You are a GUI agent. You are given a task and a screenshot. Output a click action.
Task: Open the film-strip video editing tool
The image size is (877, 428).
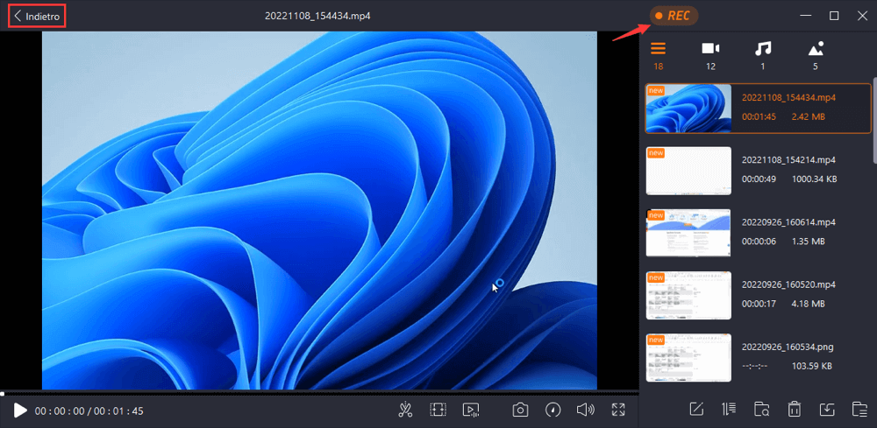tap(438, 410)
